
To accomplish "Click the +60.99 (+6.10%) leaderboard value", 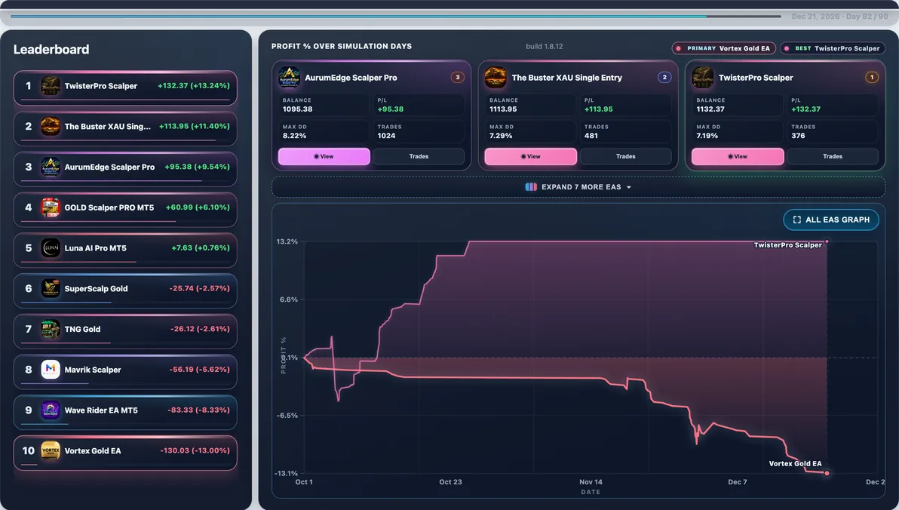I will (198, 207).
